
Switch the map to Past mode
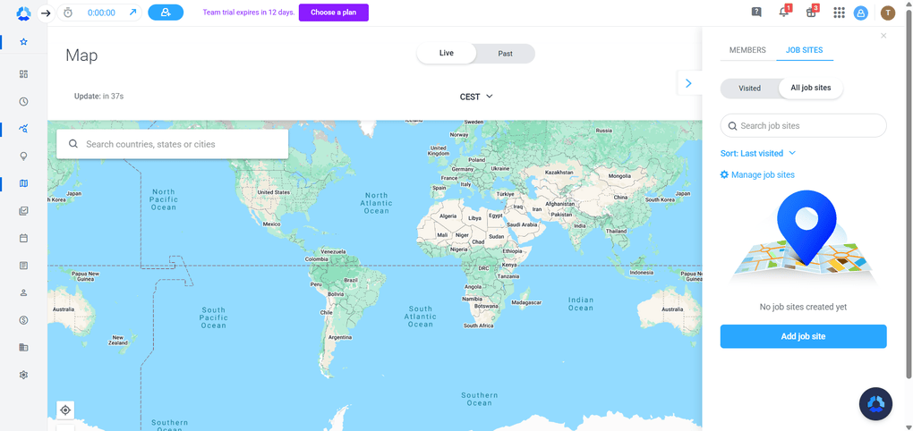[x=506, y=54]
